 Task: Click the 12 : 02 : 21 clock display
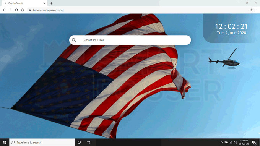pyautogui.click(x=231, y=26)
